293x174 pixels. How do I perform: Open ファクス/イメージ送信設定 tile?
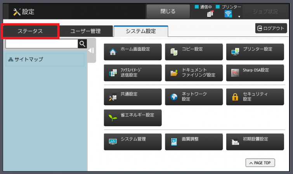pos(132,73)
